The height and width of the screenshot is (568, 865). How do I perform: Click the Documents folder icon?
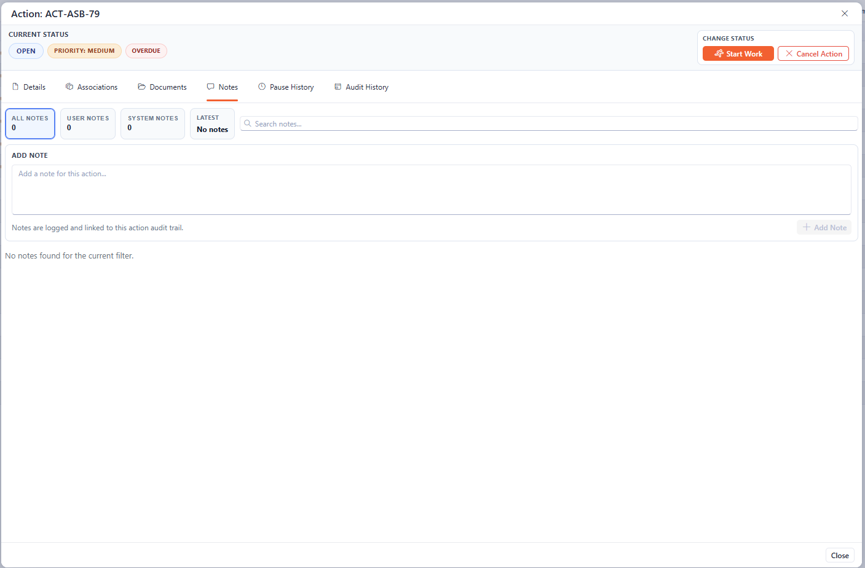[x=141, y=87]
